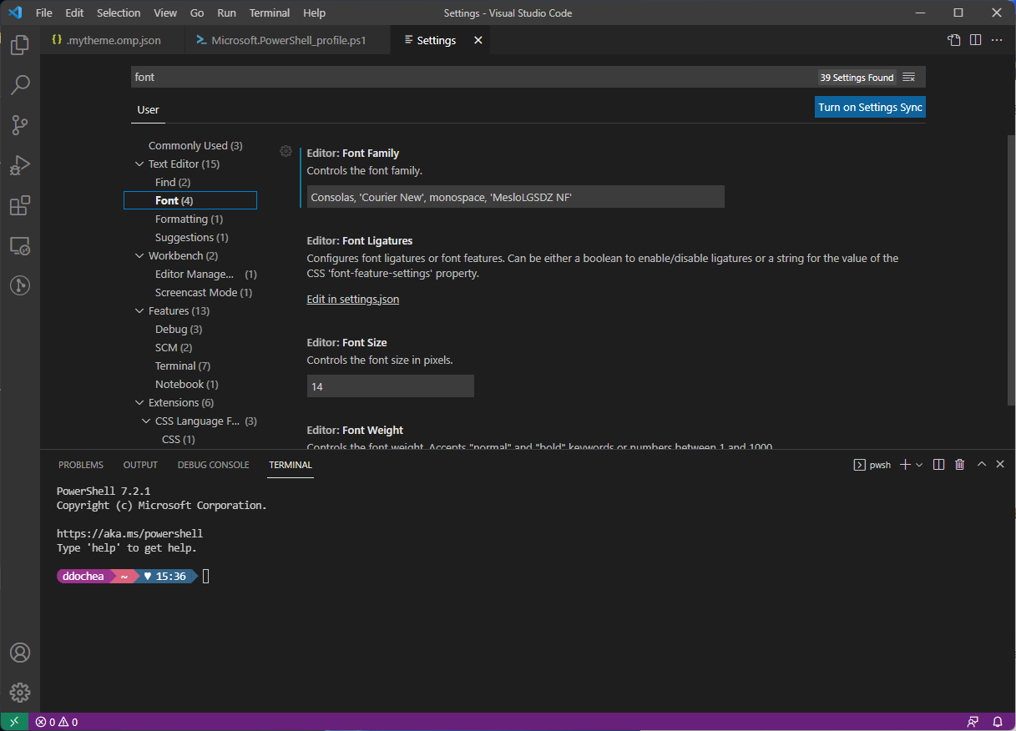Click the 39 Settings Found badge

click(x=857, y=78)
